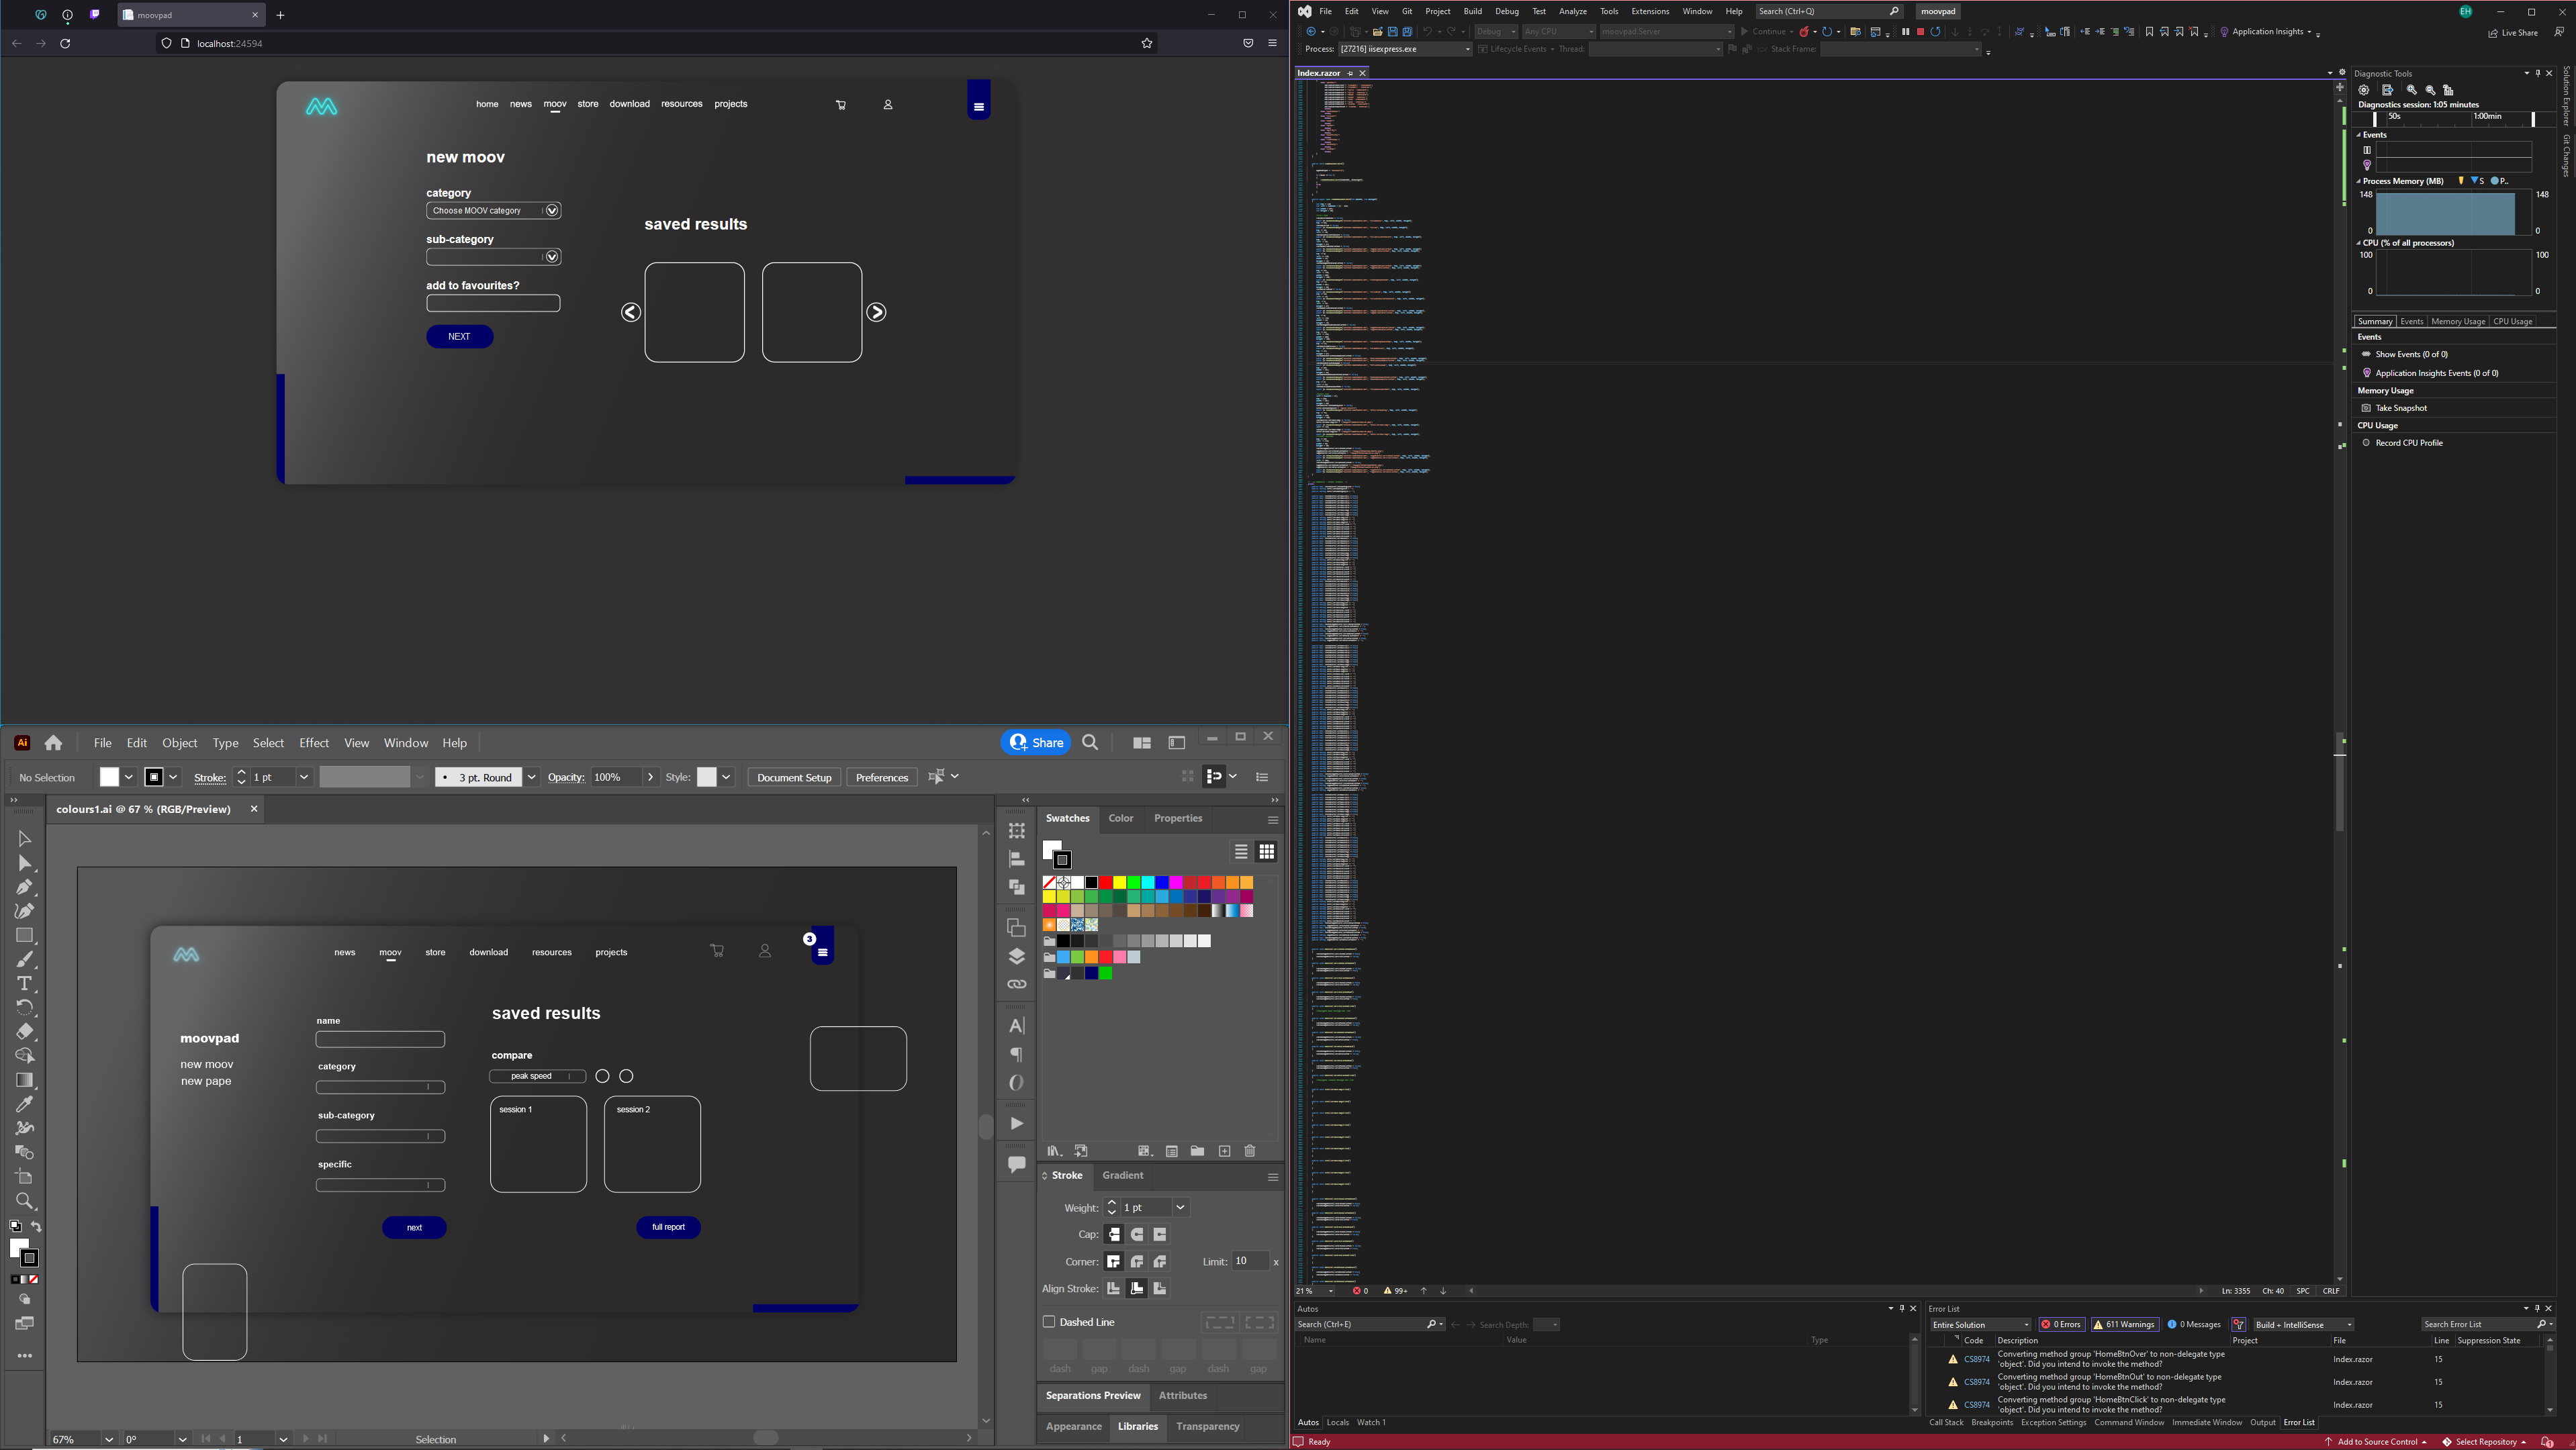
Task: Open the Comments panel icon in Illustrator
Action: point(1016,1164)
